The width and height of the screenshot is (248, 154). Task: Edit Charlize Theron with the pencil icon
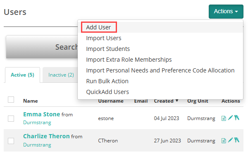click(x=230, y=140)
